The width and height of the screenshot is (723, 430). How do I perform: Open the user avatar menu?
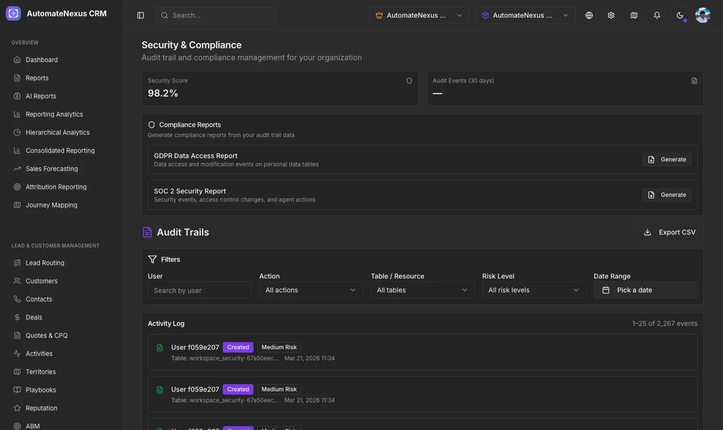(x=703, y=15)
